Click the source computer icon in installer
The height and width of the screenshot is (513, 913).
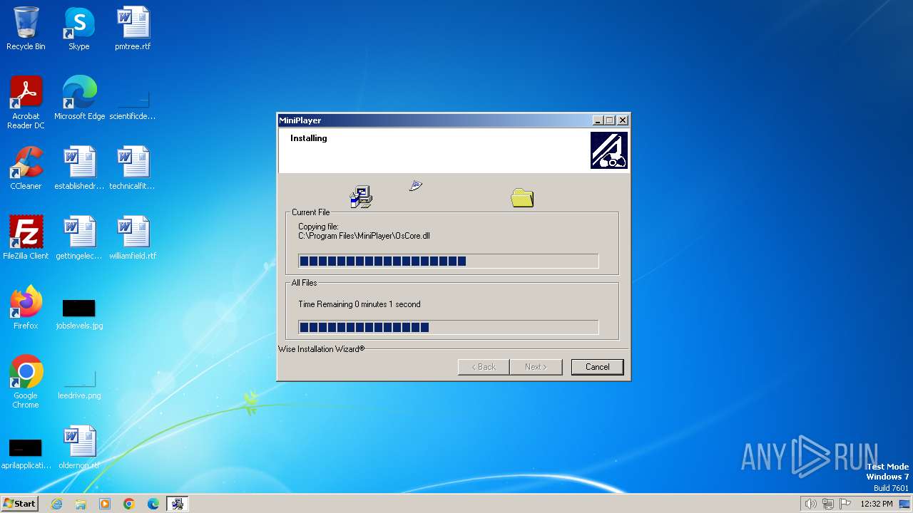pos(361,197)
